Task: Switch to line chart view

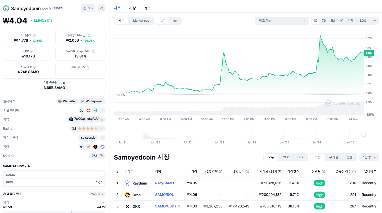Action: pyautogui.click(x=163, y=21)
